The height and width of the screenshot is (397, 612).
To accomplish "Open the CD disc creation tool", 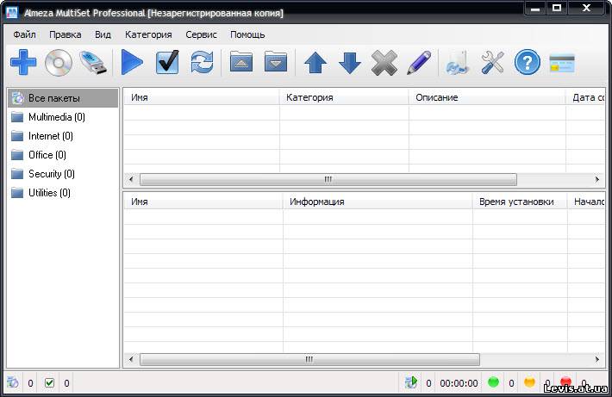I will point(59,62).
